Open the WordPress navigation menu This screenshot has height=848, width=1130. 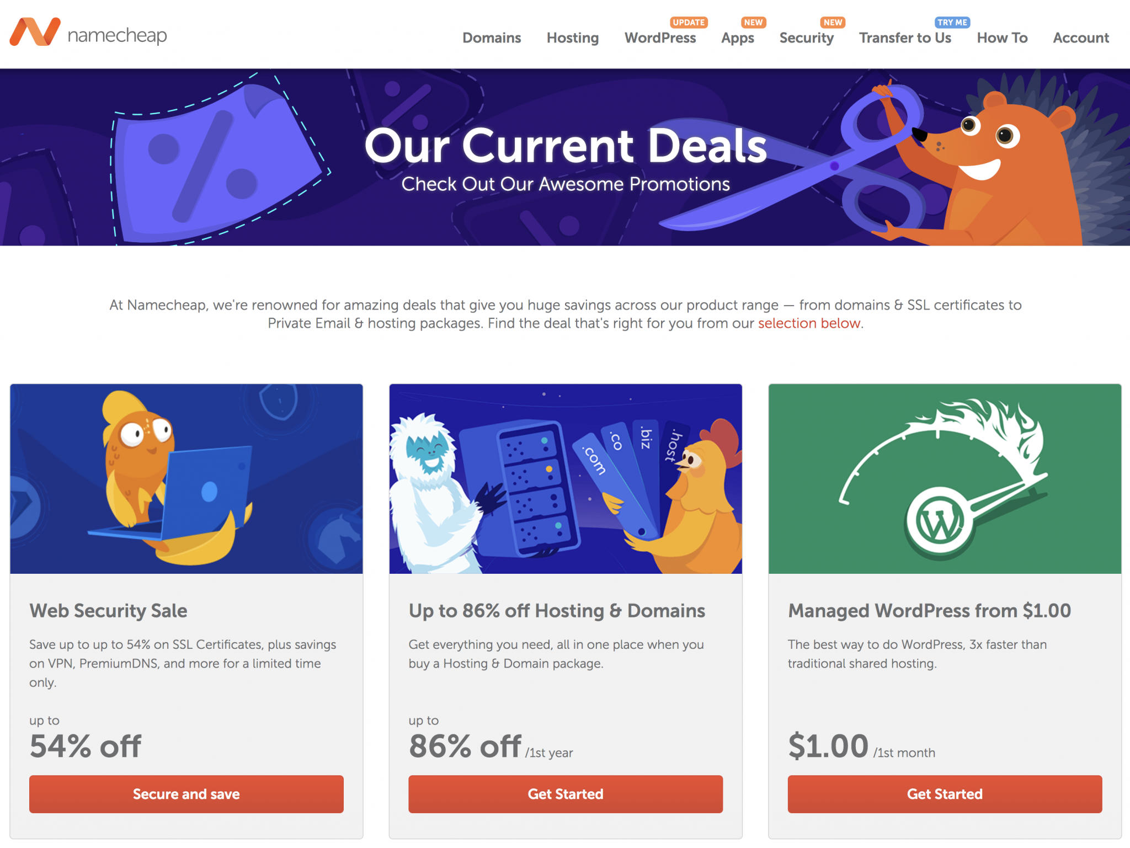[x=660, y=38]
